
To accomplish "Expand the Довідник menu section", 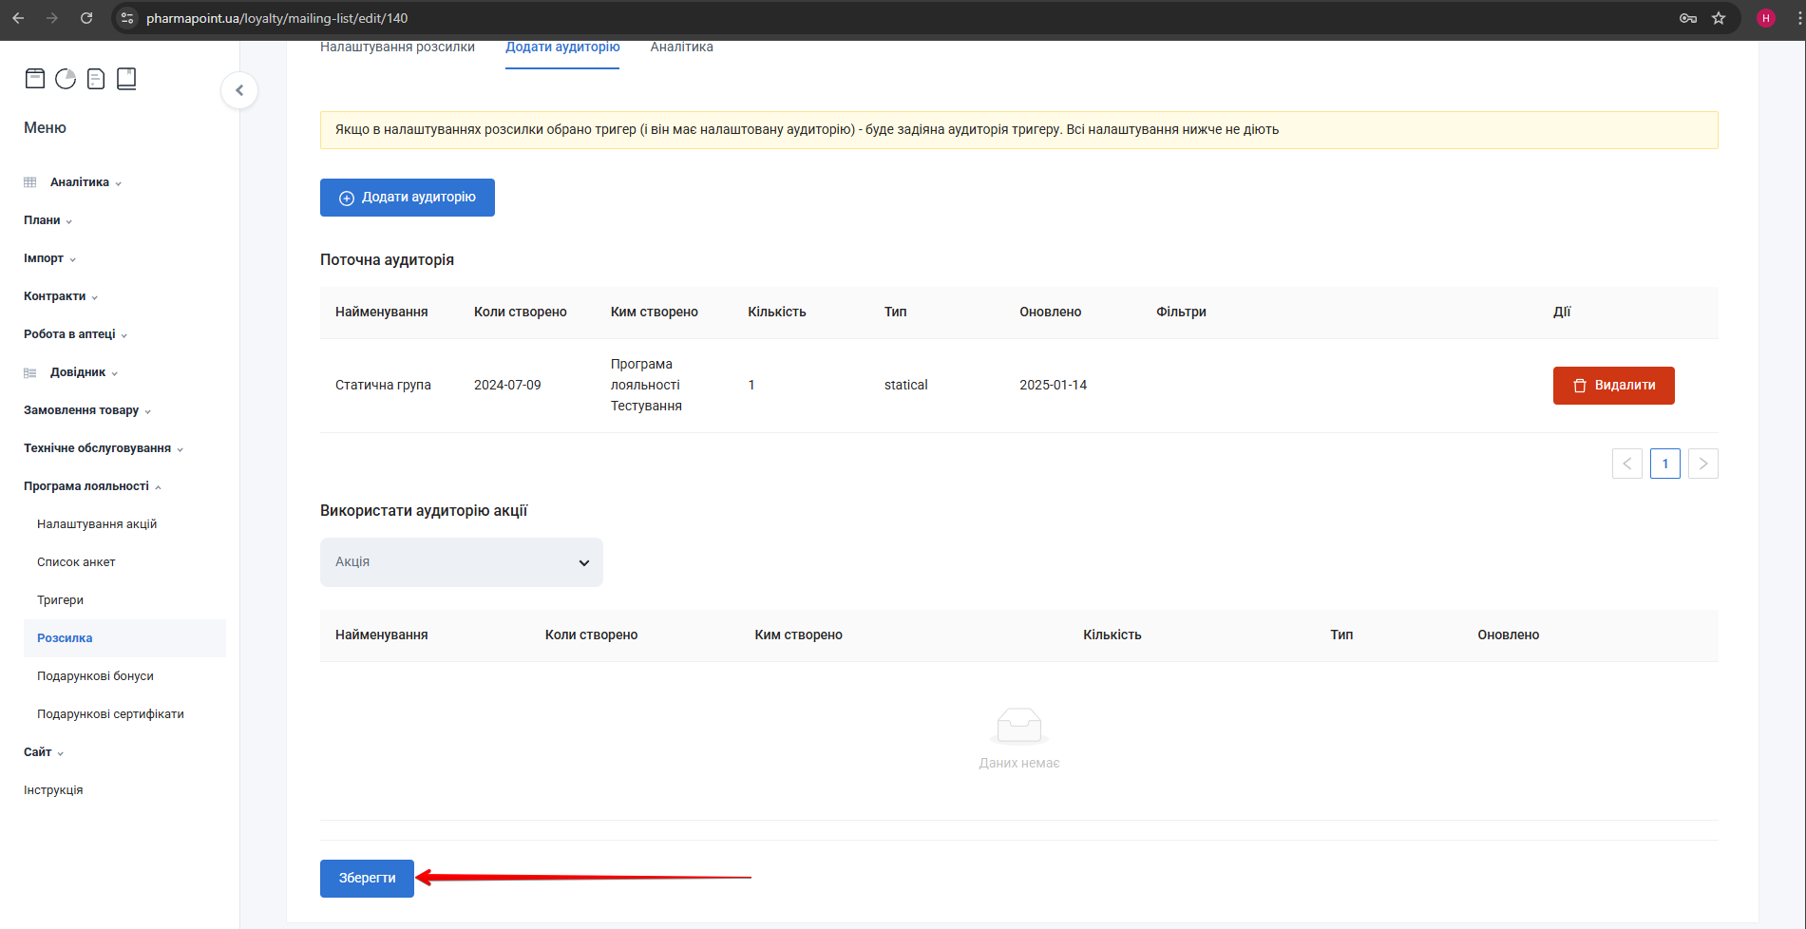I will point(84,372).
